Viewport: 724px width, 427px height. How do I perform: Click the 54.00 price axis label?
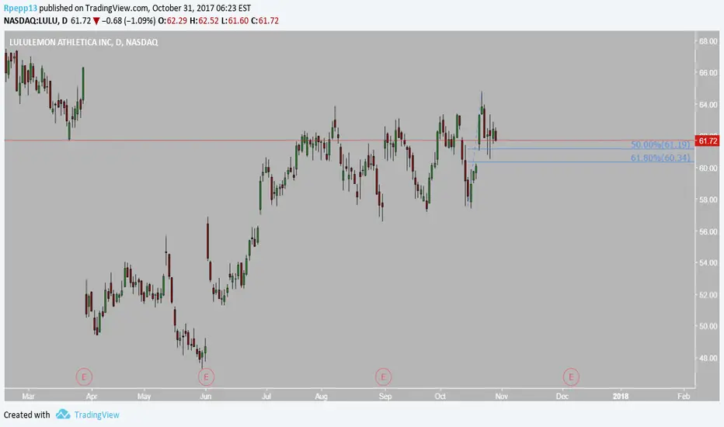point(708,262)
